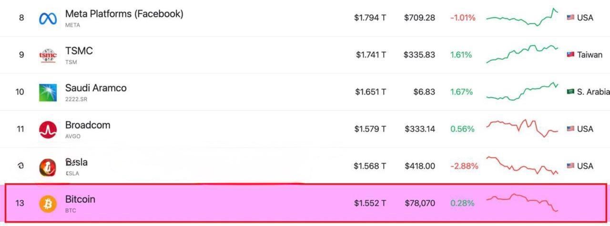This screenshot has width=610, height=226.
Task: Click Tesla's -2.88% daily change value
Action: point(464,166)
